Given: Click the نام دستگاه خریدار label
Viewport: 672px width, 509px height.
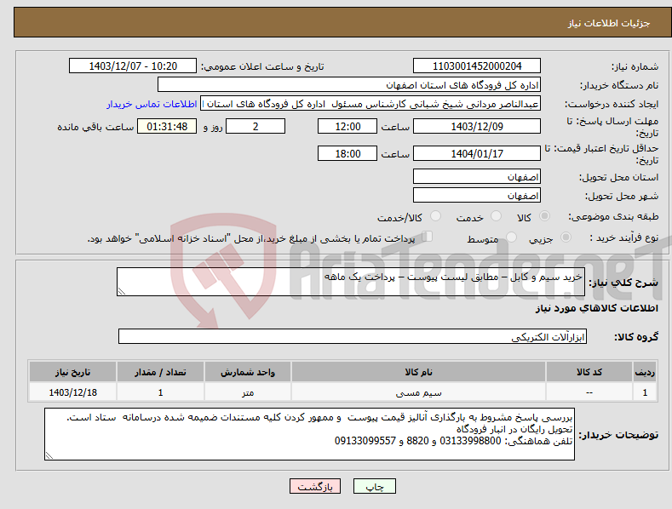Looking at the screenshot, I should pos(619,86).
